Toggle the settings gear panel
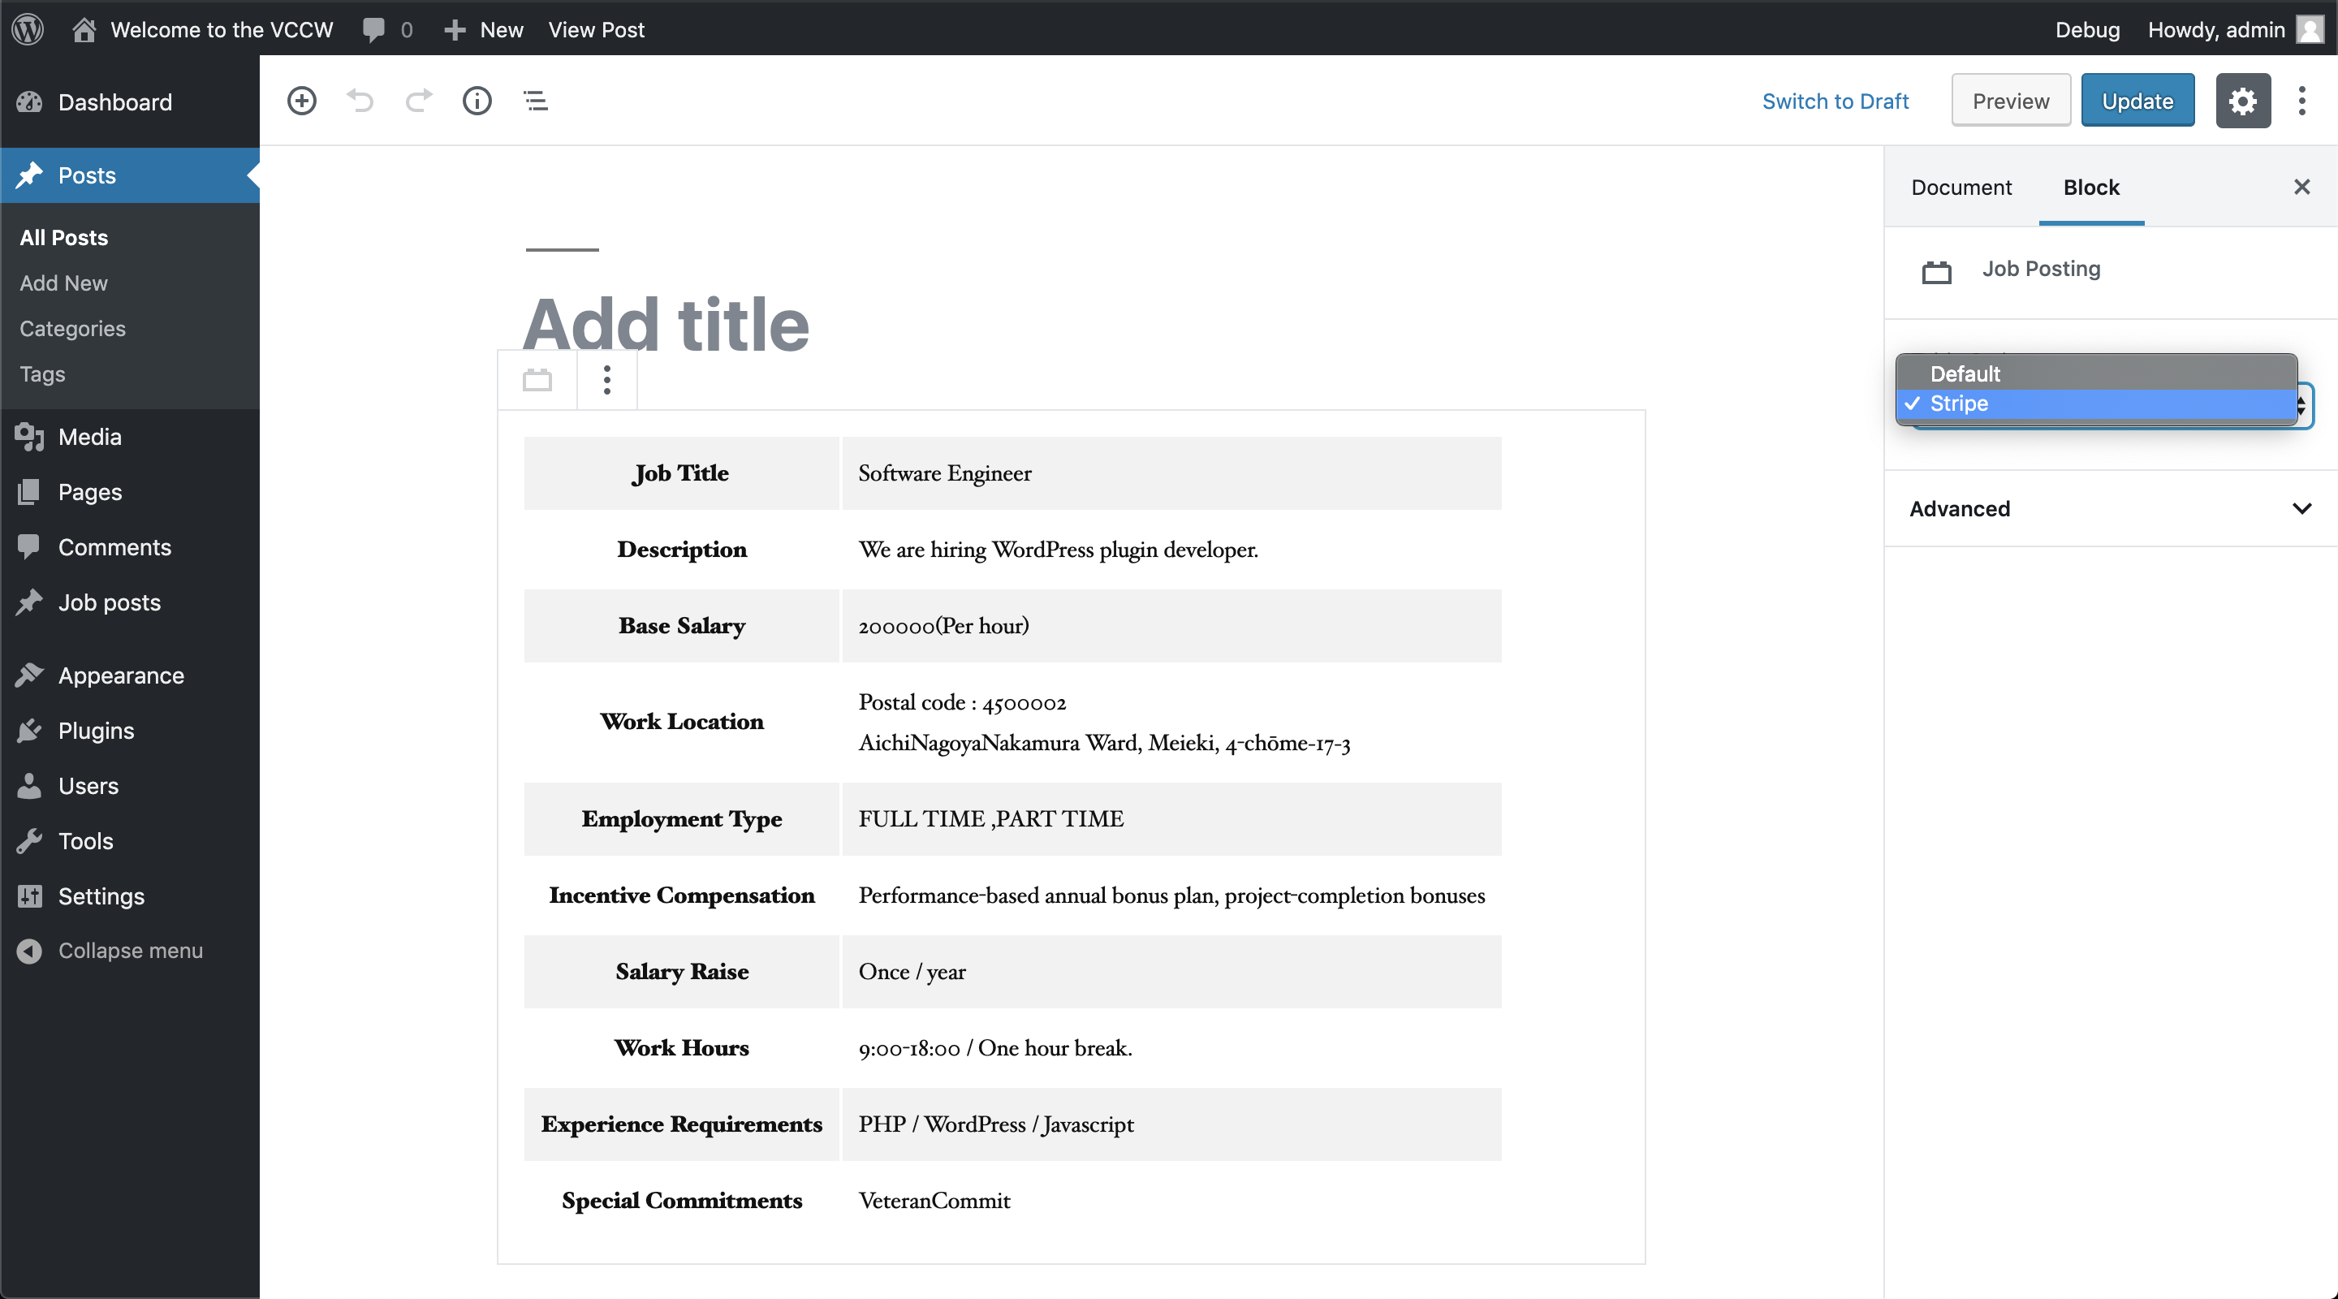 (x=2242, y=101)
